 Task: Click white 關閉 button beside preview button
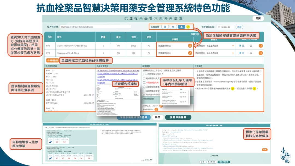(x=158, y=117)
